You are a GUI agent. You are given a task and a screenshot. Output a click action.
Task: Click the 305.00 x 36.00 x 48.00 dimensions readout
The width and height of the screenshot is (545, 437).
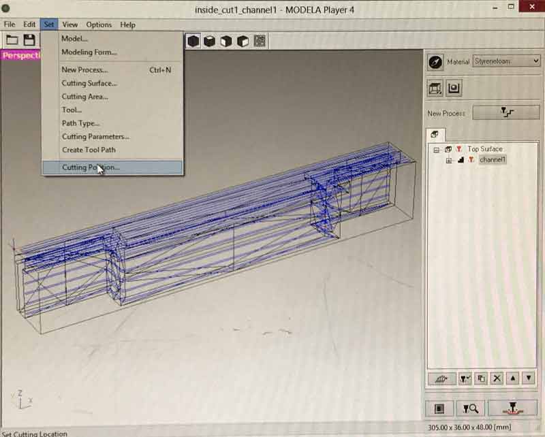click(469, 427)
